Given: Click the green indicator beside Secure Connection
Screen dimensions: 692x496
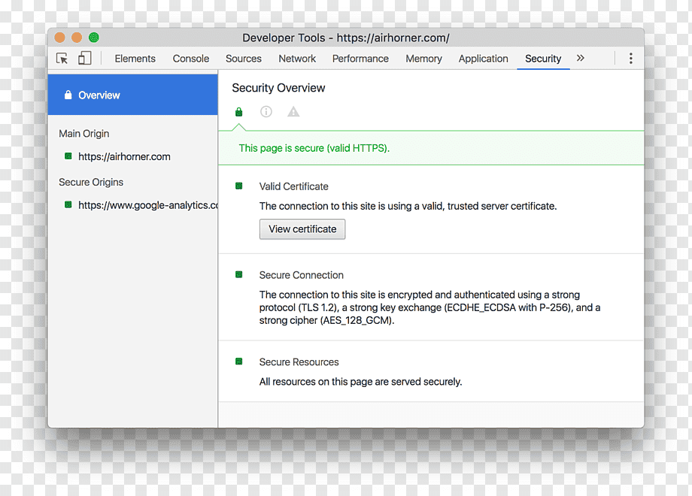Looking at the screenshot, I should [238, 274].
